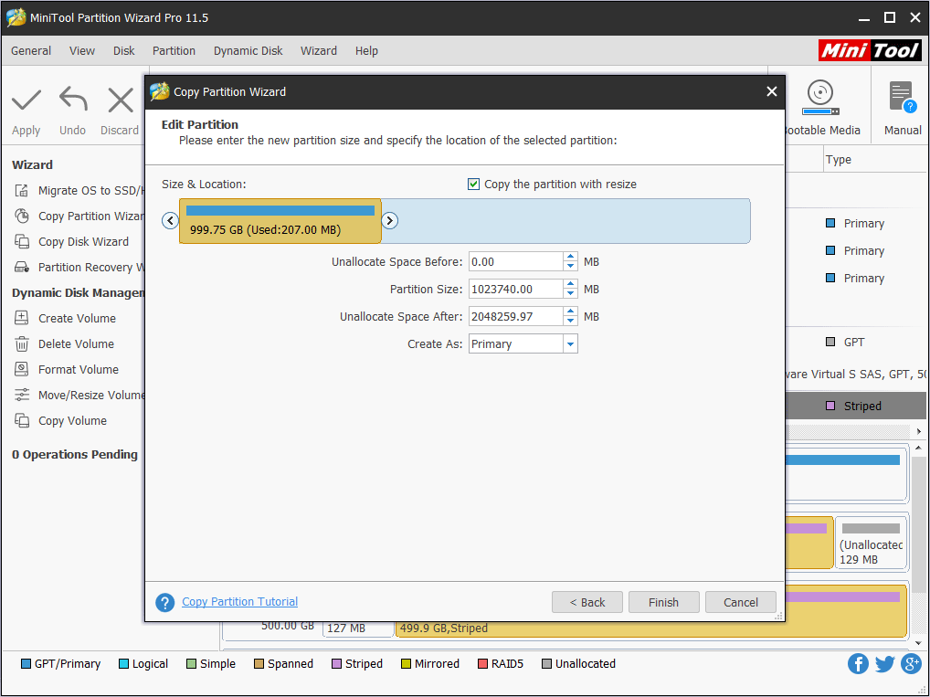Select Format Volume in sidebar
The image size is (930, 697).
pyautogui.click(x=67, y=370)
